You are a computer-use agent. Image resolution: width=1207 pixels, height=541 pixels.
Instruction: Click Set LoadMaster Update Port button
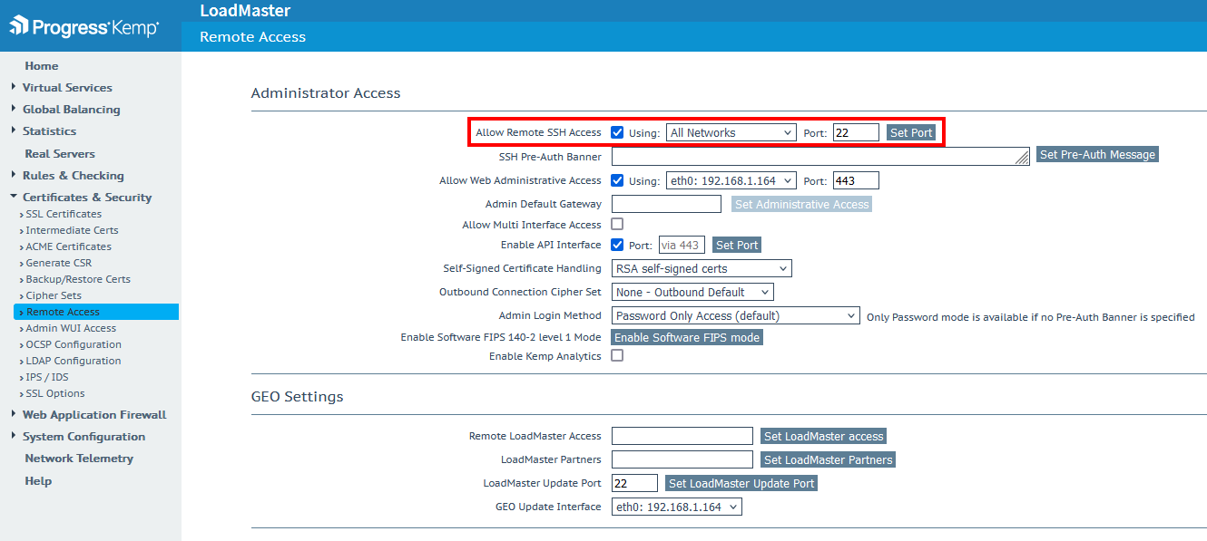coord(741,483)
